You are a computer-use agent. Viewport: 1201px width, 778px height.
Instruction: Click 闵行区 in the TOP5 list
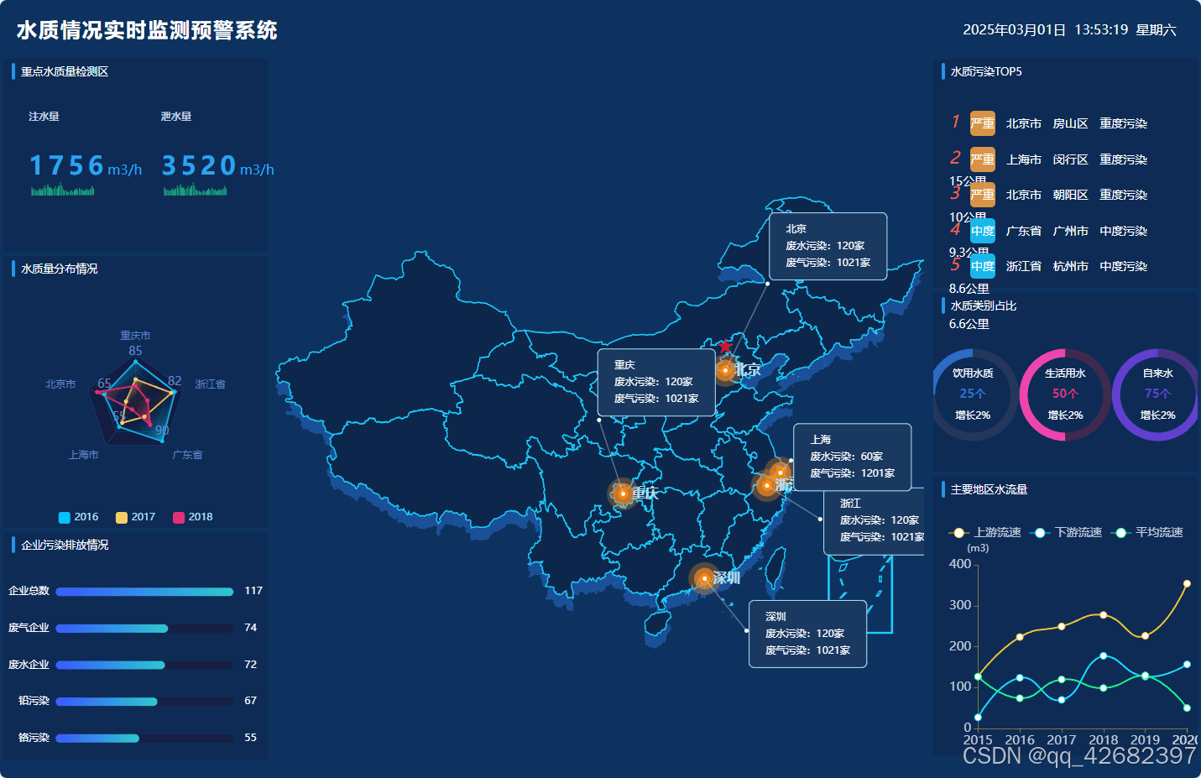pos(1070,159)
